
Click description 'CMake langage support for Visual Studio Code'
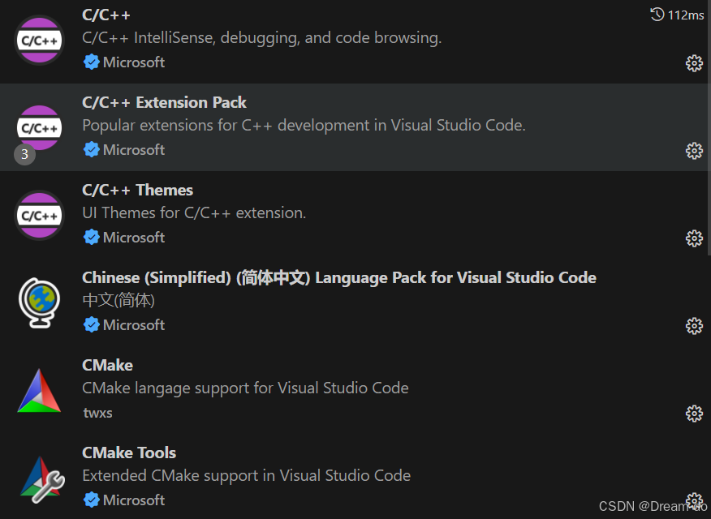[x=245, y=388]
